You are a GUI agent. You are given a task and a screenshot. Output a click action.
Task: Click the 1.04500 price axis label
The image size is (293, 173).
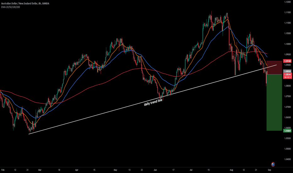click(x=288, y=159)
